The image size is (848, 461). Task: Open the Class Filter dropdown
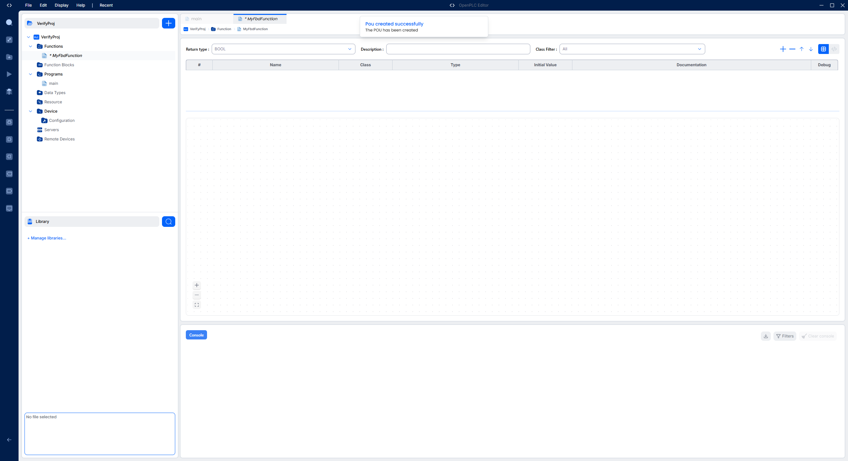(632, 49)
